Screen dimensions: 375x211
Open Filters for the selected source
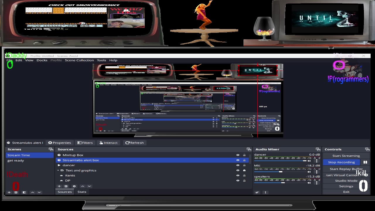[x=85, y=143]
